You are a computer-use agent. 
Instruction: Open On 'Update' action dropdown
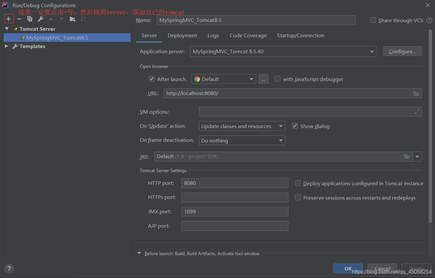[242, 126]
